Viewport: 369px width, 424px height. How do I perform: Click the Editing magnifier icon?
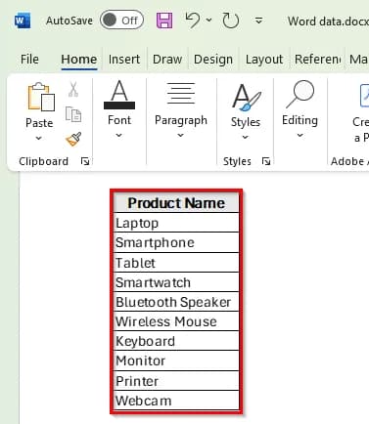(x=300, y=94)
